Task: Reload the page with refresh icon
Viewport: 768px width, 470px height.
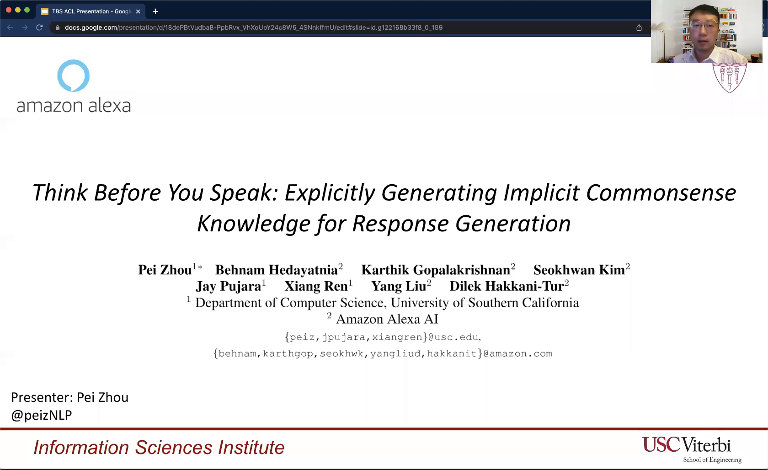Action: click(39, 27)
